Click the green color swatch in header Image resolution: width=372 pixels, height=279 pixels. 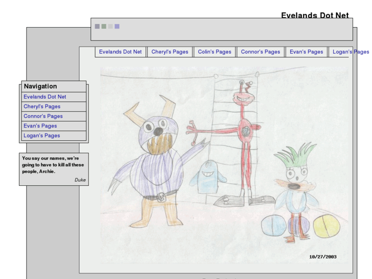pos(104,26)
